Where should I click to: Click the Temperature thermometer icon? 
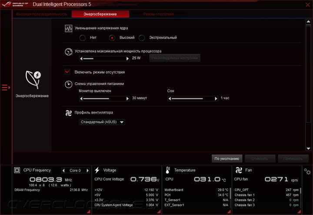[168, 170]
